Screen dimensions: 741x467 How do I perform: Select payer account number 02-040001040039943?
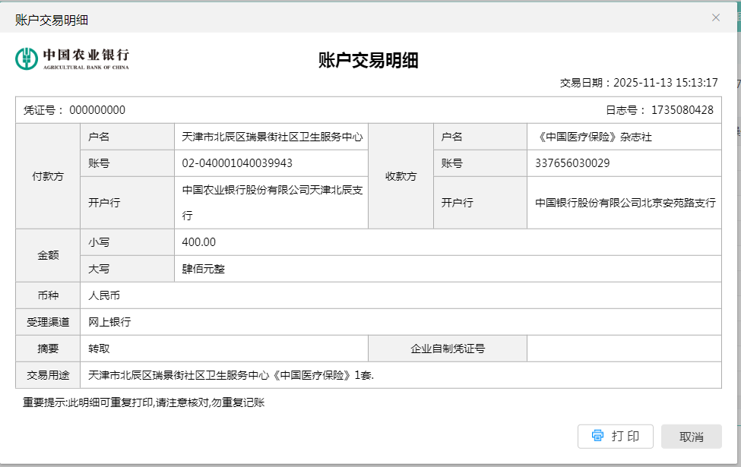[x=237, y=163]
